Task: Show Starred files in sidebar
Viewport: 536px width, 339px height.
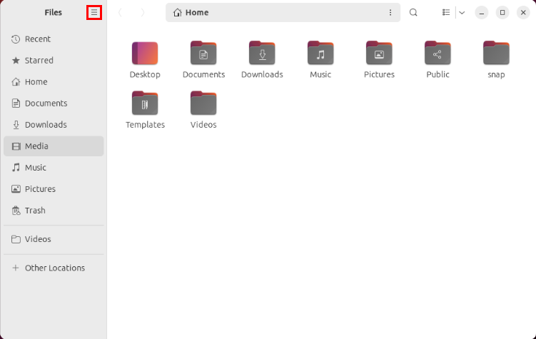Action: click(x=39, y=61)
